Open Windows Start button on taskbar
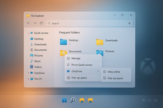 pyautogui.click(x=64, y=100)
